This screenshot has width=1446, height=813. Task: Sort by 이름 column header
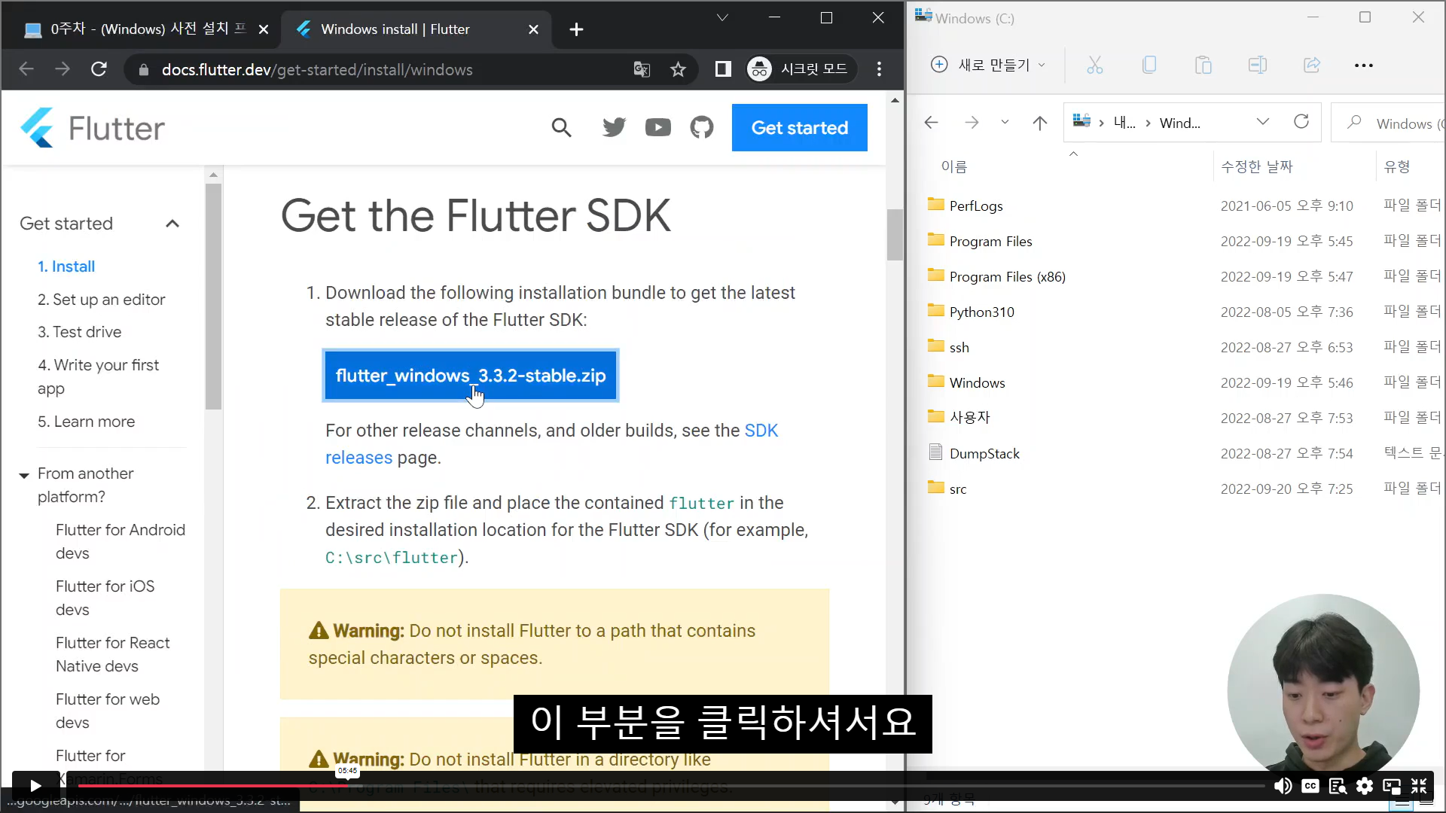953,166
